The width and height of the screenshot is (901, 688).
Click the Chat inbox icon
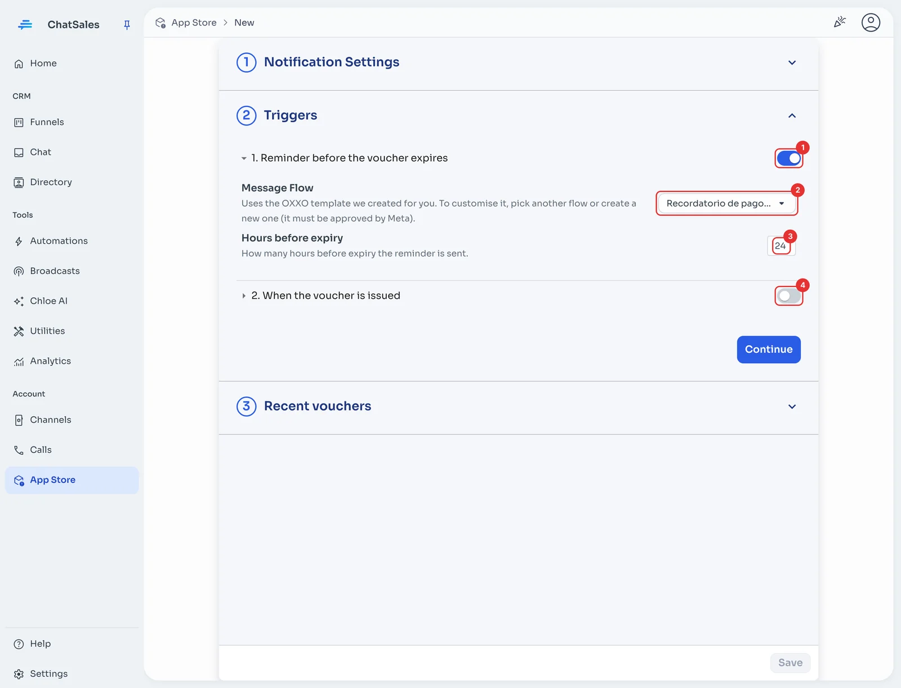tap(19, 153)
